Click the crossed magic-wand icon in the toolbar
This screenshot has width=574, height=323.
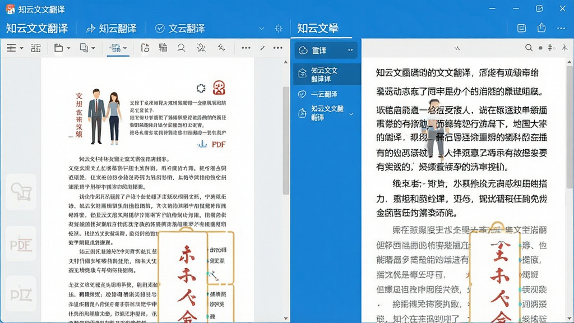click(x=201, y=48)
